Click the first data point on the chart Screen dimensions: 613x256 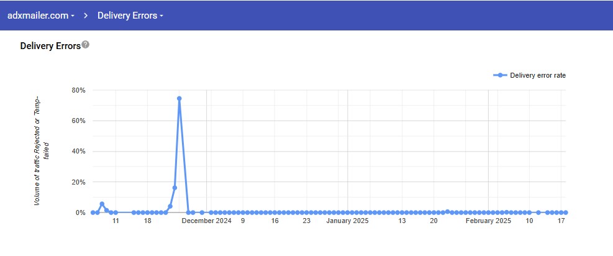93,213
